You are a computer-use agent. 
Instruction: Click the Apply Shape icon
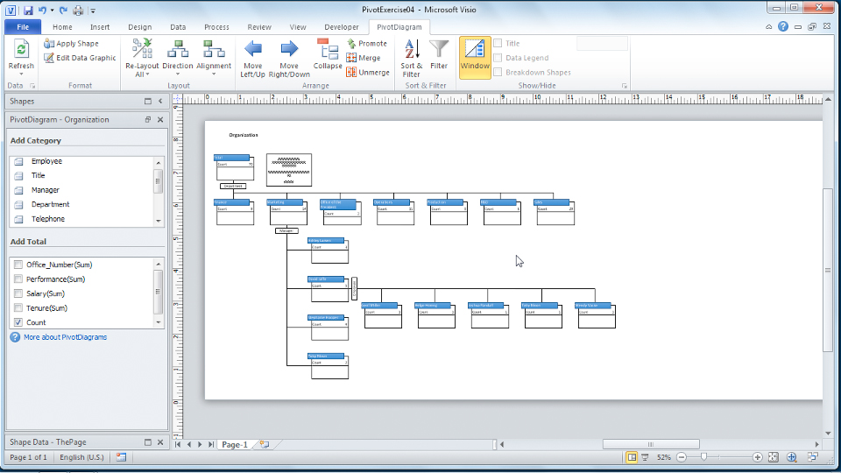[x=49, y=43]
